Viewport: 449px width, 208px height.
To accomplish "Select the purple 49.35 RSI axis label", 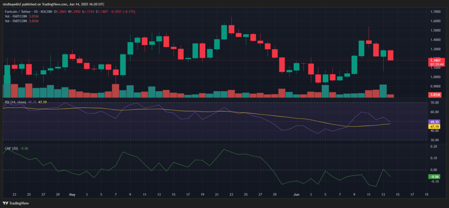I will [x=436, y=122].
